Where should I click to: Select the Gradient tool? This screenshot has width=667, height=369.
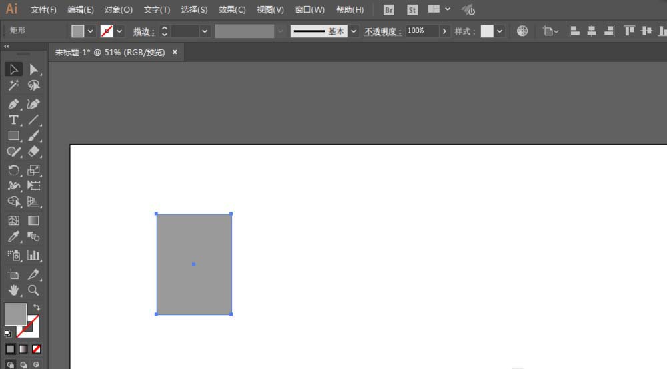click(33, 220)
